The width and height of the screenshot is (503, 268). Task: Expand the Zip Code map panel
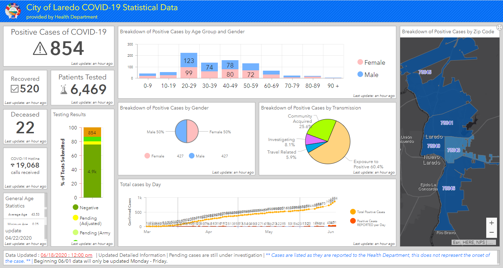click(499, 28)
